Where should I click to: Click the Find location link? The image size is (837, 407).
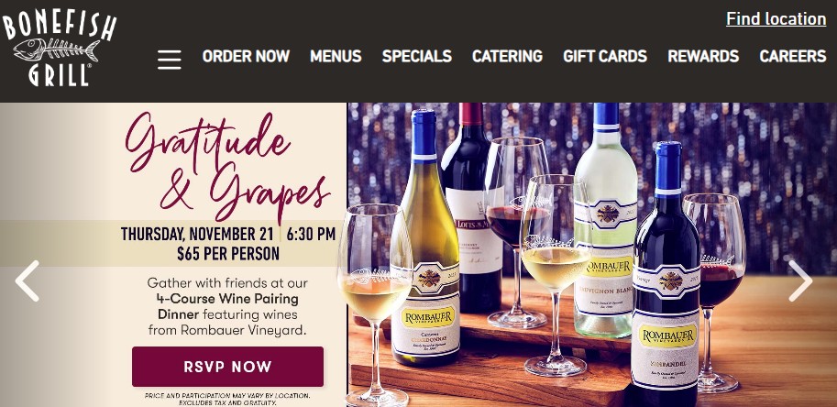[776, 18]
